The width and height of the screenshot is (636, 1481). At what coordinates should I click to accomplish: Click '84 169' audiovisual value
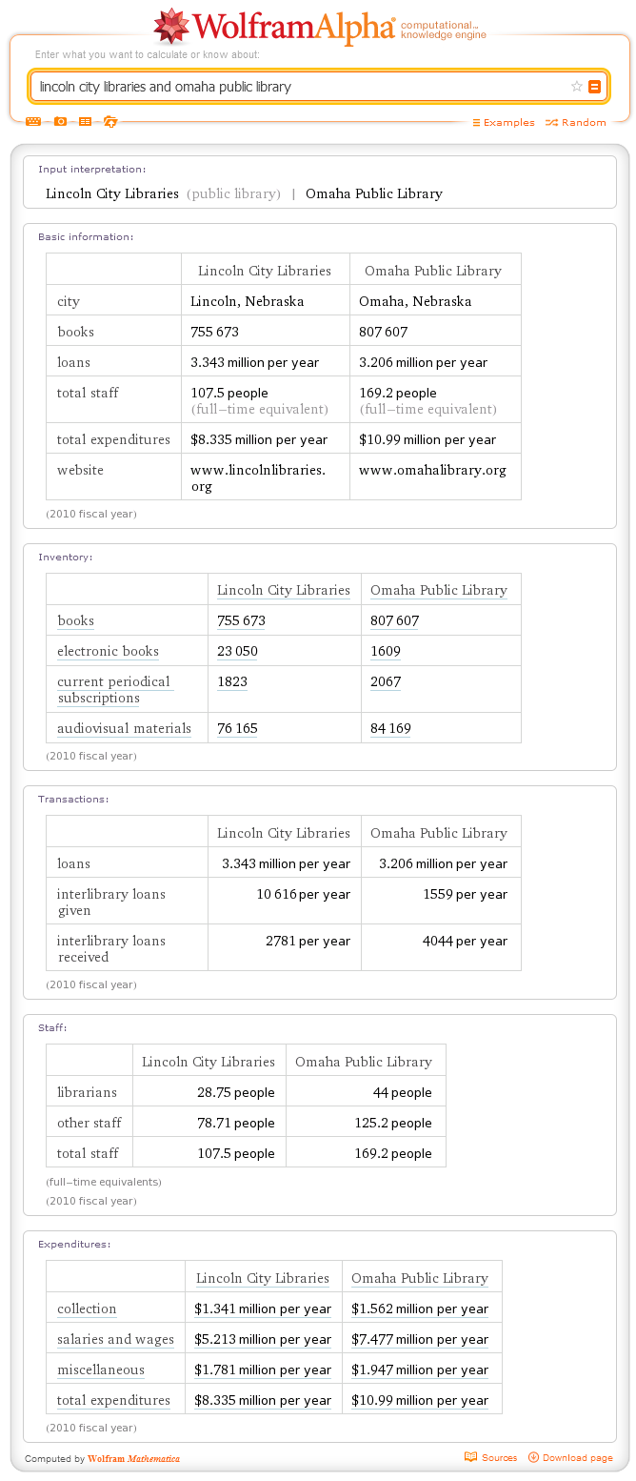(x=390, y=728)
